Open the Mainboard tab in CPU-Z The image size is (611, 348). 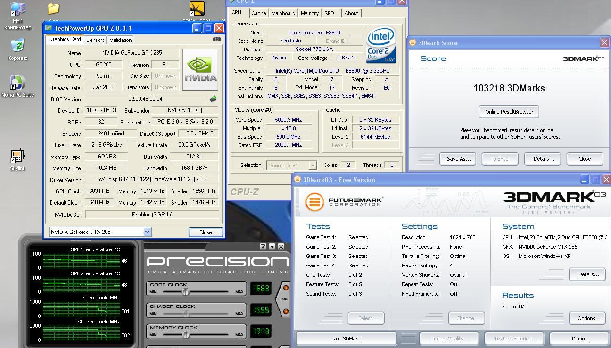coord(283,13)
